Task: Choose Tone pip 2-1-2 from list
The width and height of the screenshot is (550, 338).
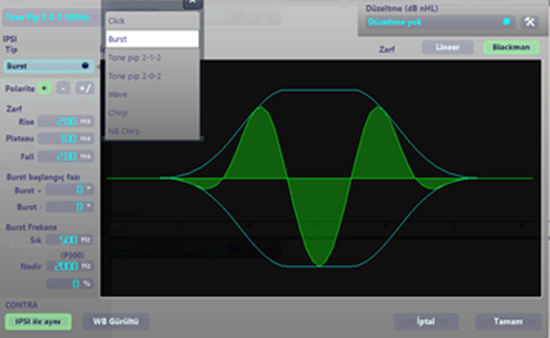Action: point(152,57)
